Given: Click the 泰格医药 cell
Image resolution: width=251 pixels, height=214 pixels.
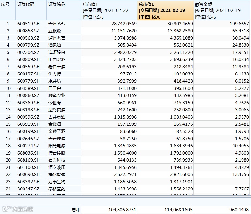Looking at the screenshot, I should point(57,189).
